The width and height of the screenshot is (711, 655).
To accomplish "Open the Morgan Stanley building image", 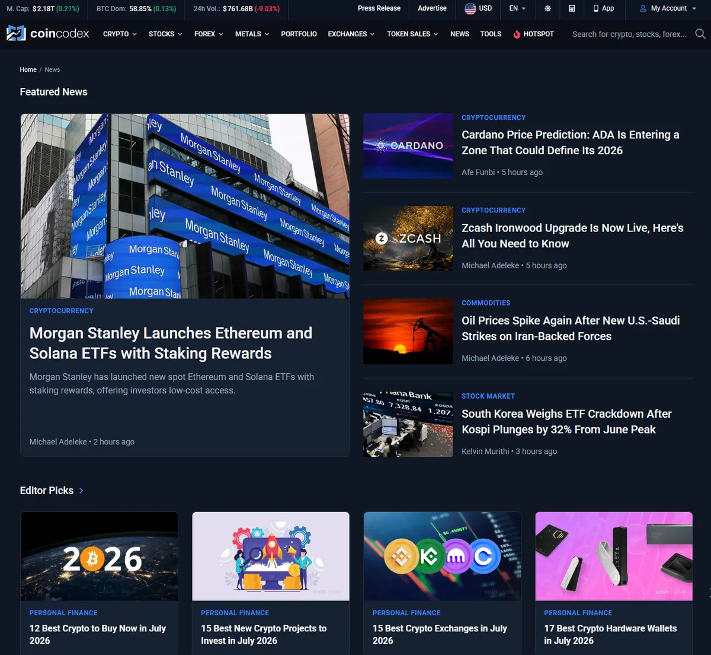I will tap(185, 206).
